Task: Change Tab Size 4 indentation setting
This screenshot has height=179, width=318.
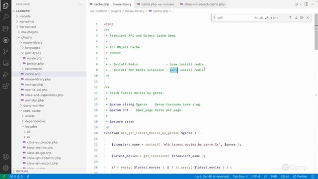Action: [240, 177]
